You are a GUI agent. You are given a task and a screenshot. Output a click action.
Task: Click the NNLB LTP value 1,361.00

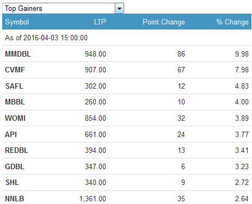[x=93, y=199]
